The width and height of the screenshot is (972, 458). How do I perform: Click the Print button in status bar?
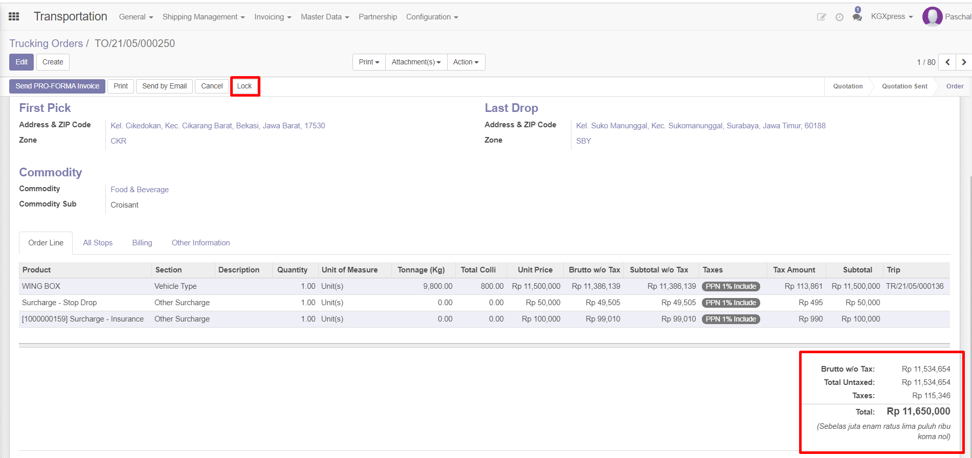[x=121, y=86]
